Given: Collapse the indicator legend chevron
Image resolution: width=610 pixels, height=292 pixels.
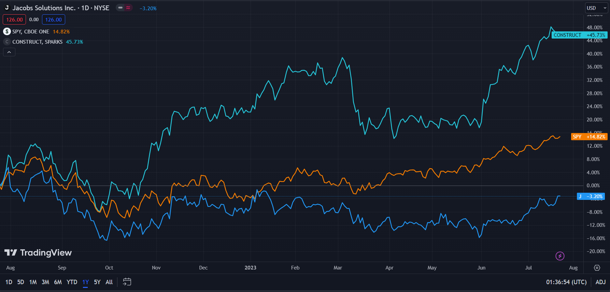Looking at the screenshot, I should point(9,52).
